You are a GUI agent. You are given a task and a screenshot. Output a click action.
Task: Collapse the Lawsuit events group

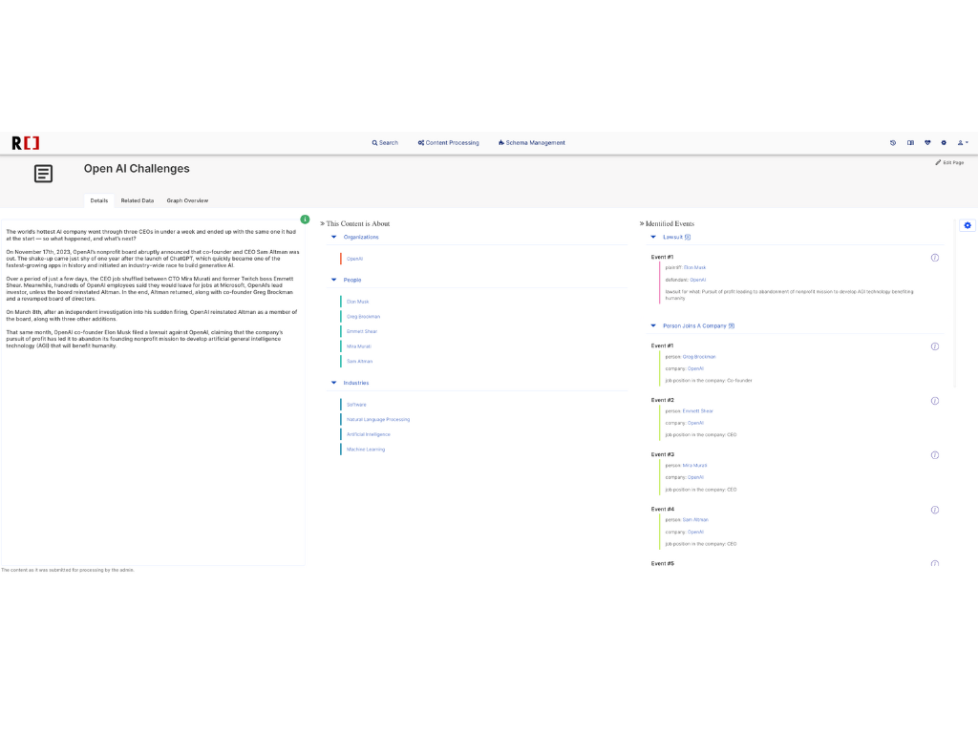point(653,237)
